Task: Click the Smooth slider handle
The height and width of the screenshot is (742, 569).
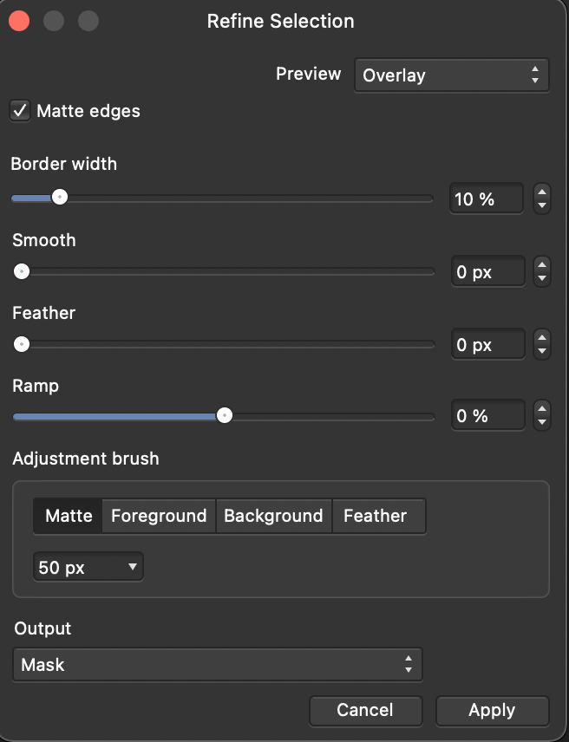Action: [x=22, y=271]
